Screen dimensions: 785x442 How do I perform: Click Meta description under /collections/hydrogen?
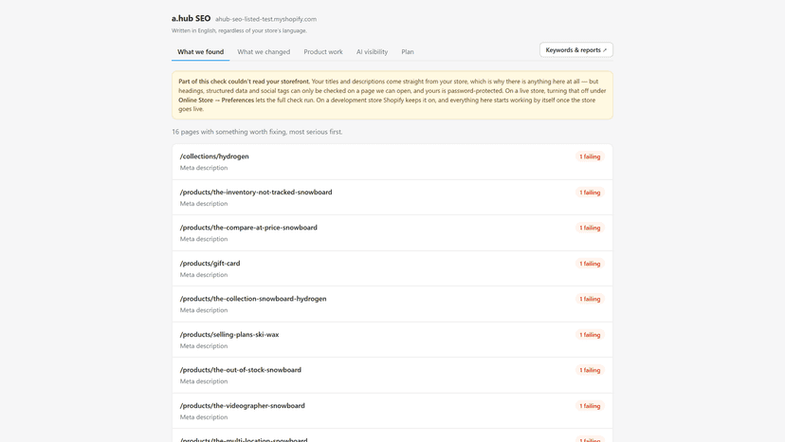click(204, 168)
